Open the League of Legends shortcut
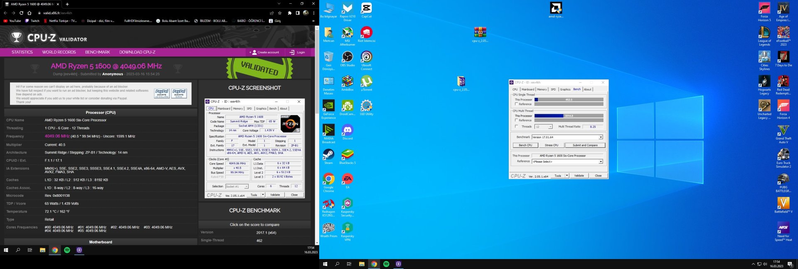This screenshot has height=269, width=798. (x=764, y=37)
